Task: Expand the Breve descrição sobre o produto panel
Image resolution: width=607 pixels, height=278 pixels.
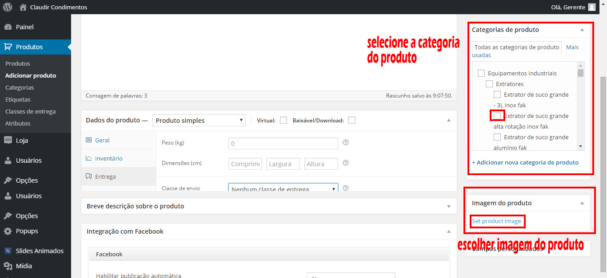Action: pos(448,206)
